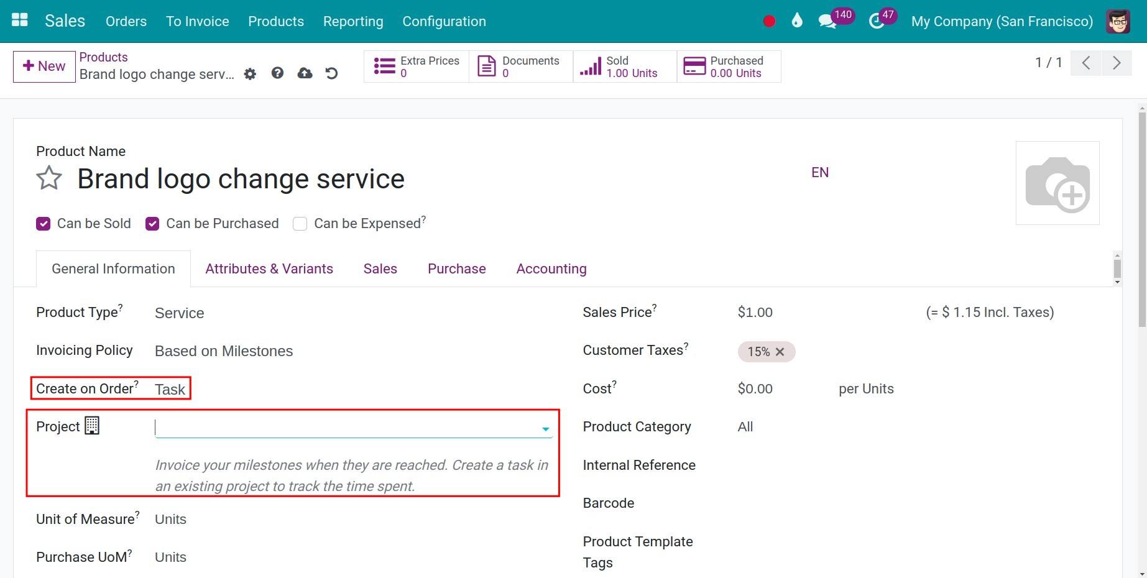Expand the Project selection dropdown

coord(545,428)
